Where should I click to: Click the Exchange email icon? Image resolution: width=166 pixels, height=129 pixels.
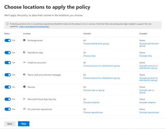pos(24,40)
